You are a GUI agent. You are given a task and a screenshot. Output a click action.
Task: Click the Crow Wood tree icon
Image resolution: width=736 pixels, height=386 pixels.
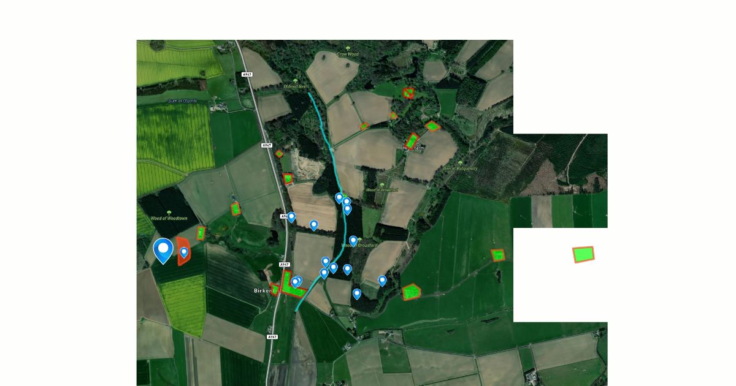[348, 48]
